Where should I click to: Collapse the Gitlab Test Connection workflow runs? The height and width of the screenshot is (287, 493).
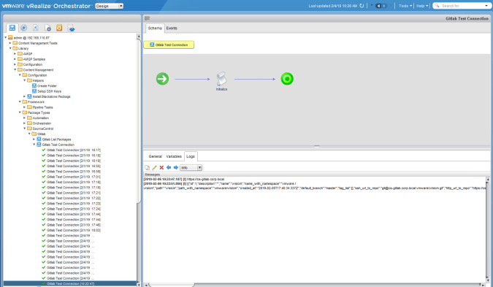(34, 145)
